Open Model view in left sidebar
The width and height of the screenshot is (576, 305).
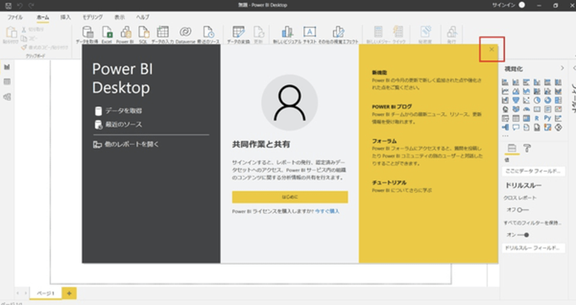click(x=7, y=97)
